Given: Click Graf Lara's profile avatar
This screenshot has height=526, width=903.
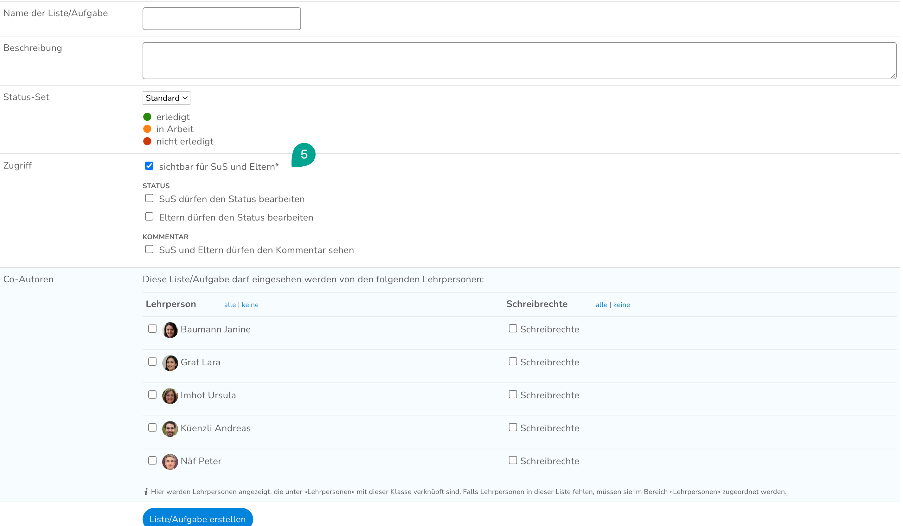Looking at the screenshot, I should pyautogui.click(x=170, y=363).
